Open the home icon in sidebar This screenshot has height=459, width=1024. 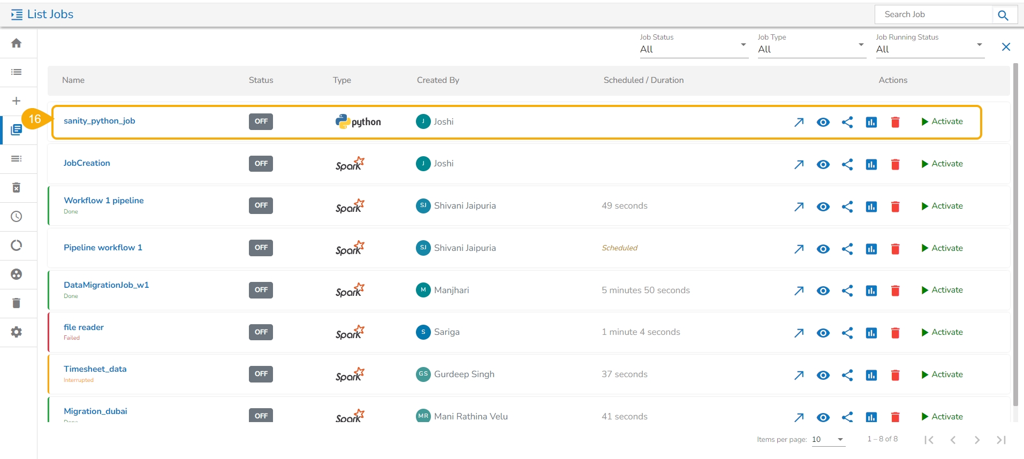(17, 43)
